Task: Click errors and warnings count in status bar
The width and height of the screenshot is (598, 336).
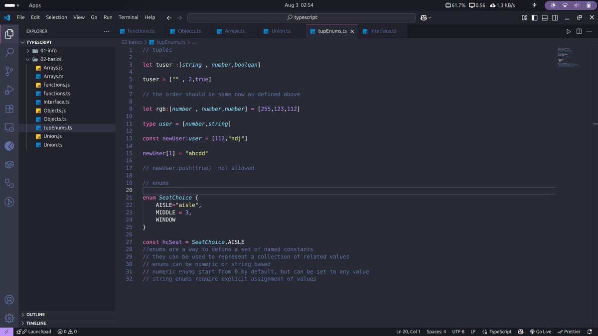Action: click(x=67, y=332)
